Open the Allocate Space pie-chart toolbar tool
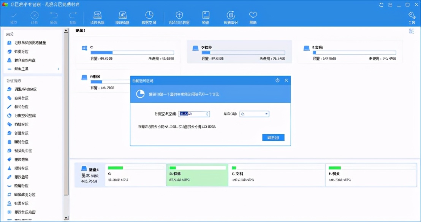The image size is (421, 222). click(x=149, y=18)
